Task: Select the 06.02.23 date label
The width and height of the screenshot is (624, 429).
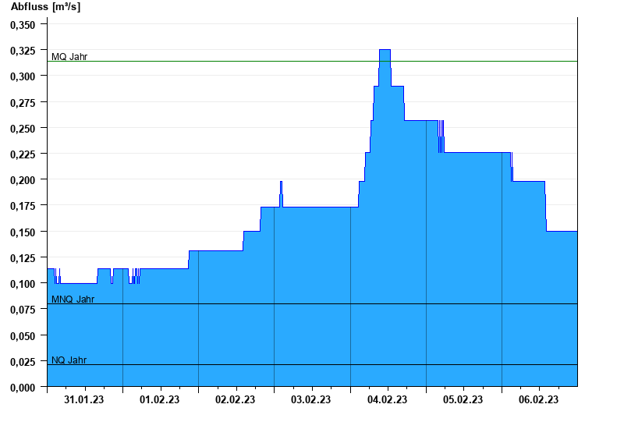Action: pyautogui.click(x=539, y=400)
